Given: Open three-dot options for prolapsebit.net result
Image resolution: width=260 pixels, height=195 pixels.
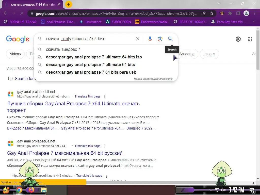Looking at the screenshot, I should coord(105,96).
